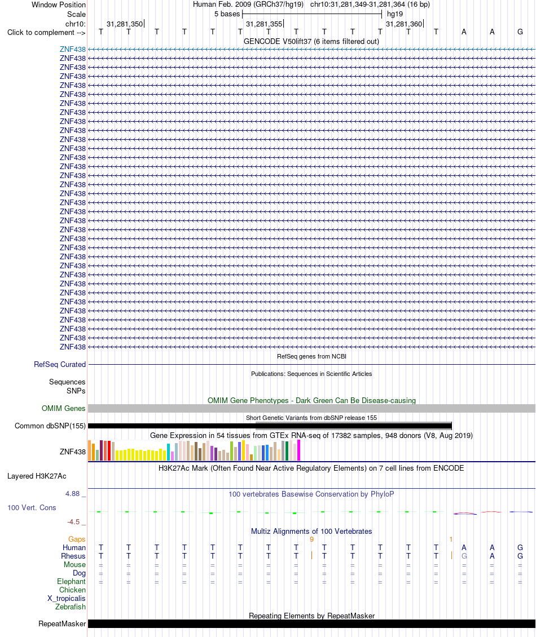Click the hg19 label next to scale
Image resolution: width=536 pixels, height=637 pixels.
394,14
